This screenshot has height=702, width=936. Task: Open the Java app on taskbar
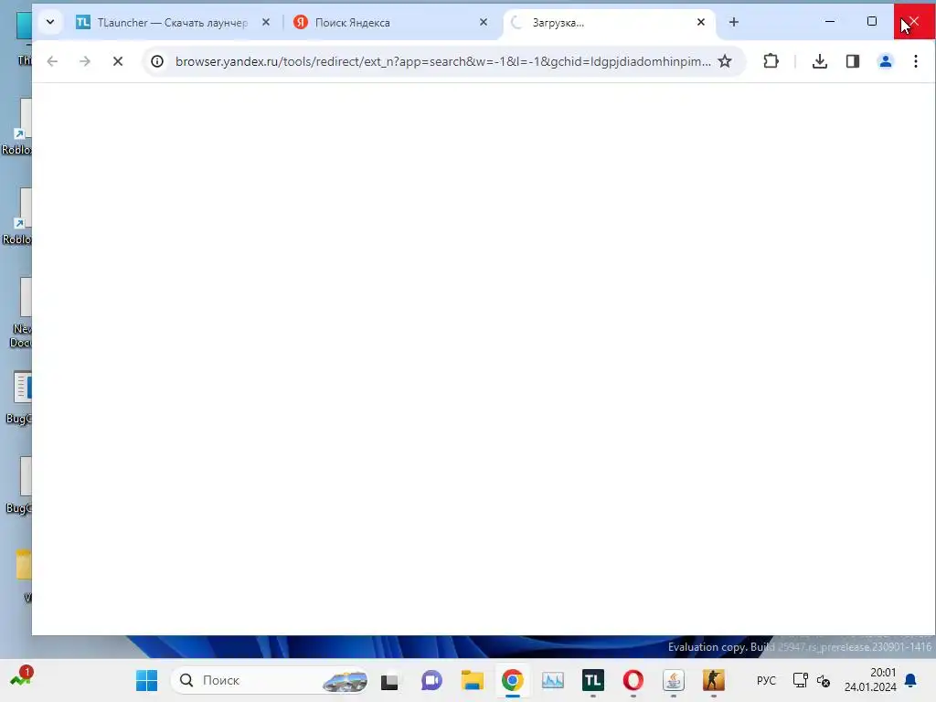tap(674, 680)
